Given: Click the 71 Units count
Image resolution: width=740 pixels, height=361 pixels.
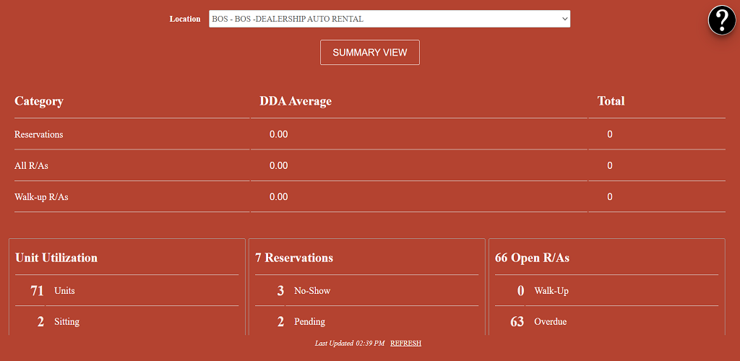Looking at the screenshot, I should (37, 291).
